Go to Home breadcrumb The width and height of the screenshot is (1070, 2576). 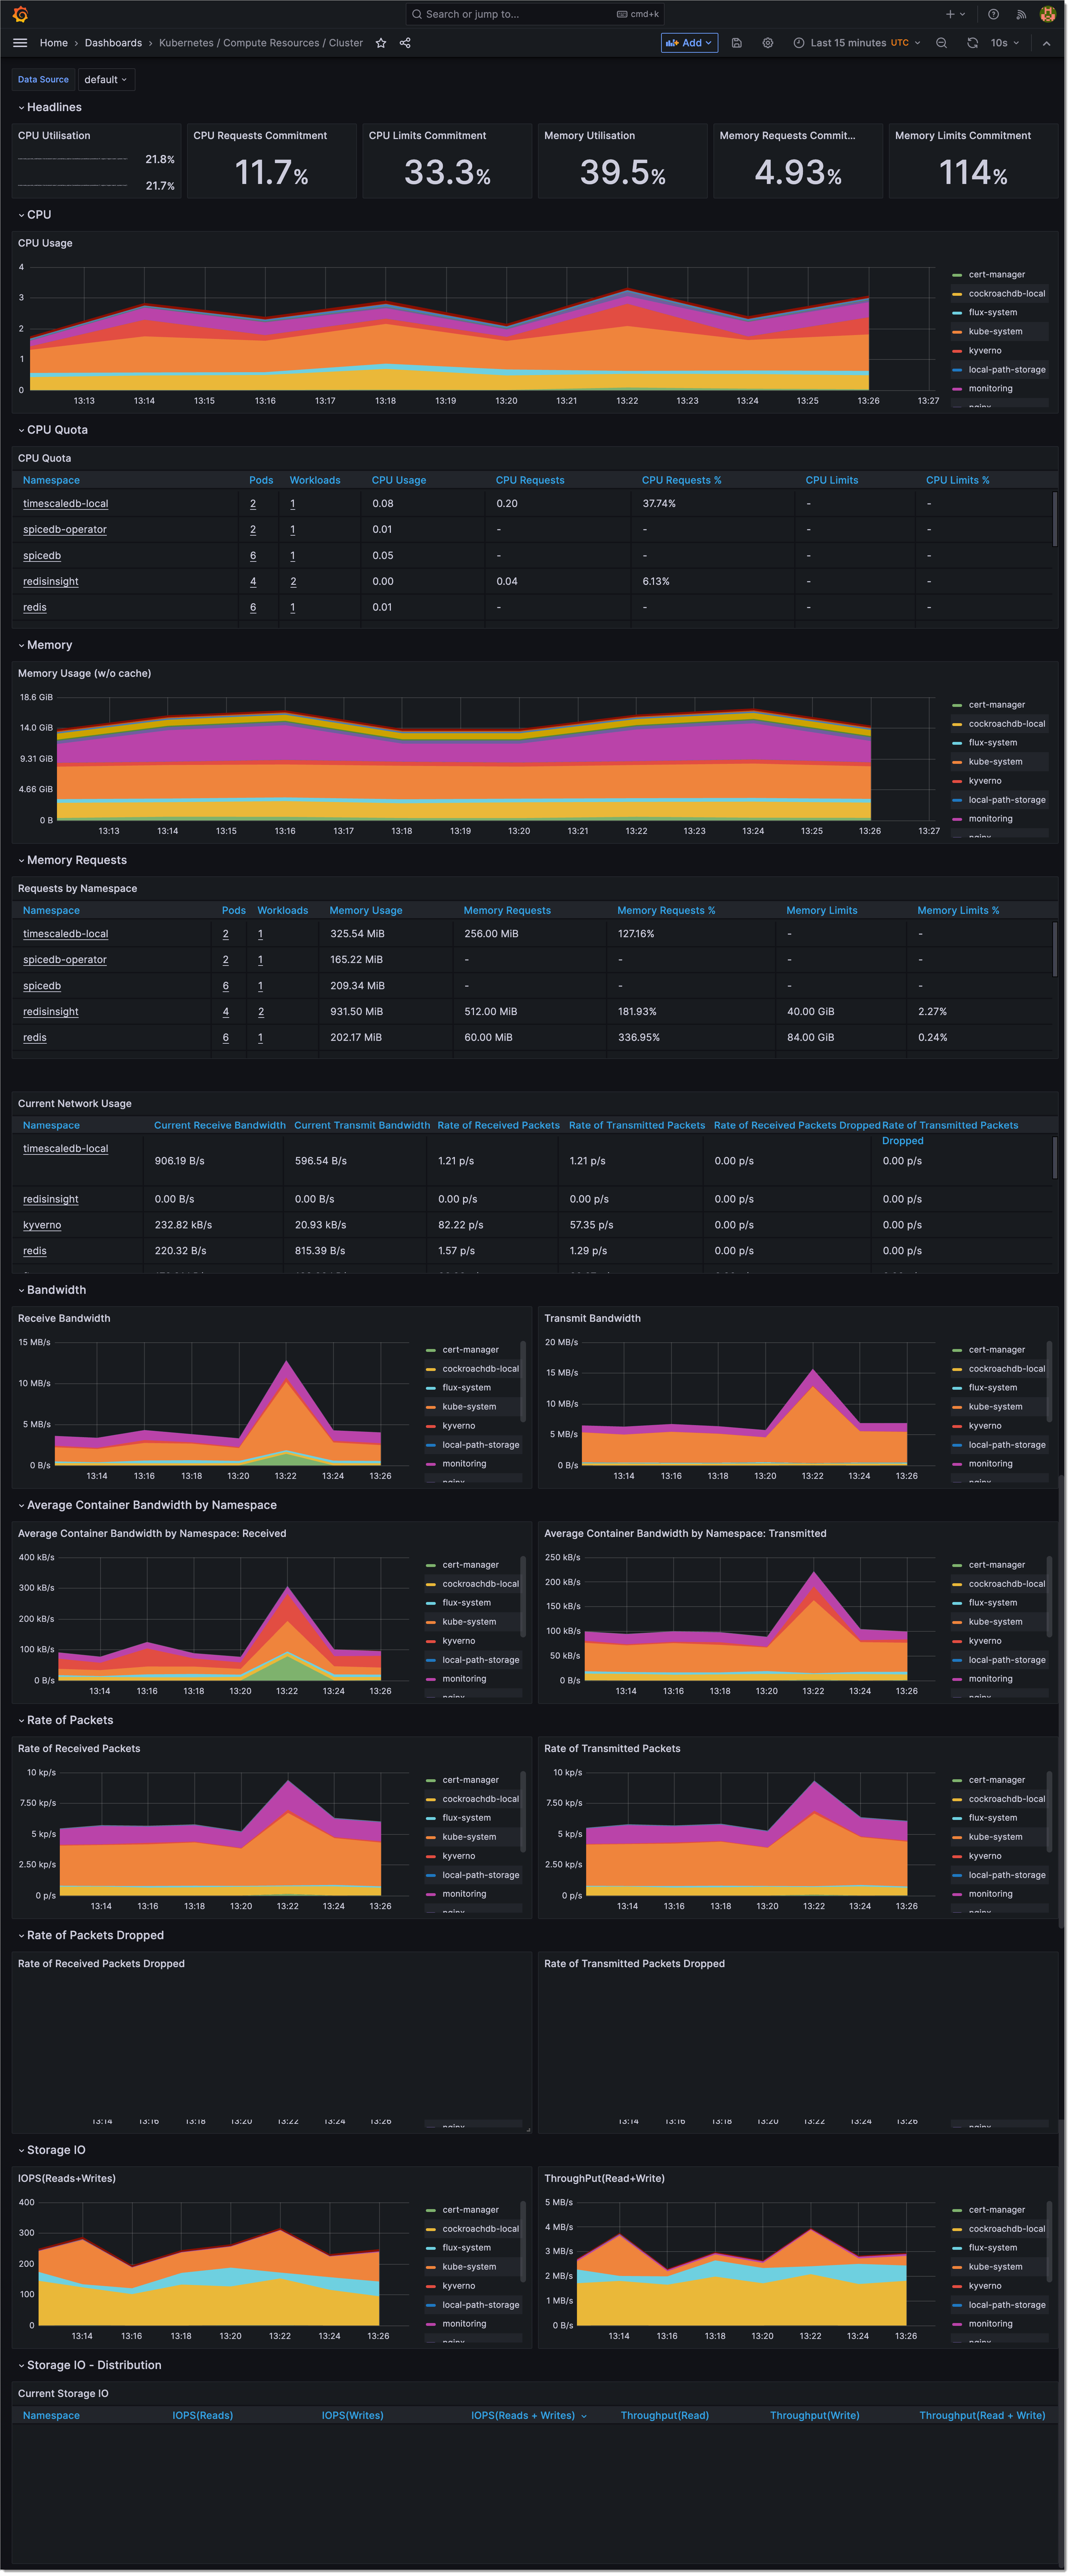54,43
